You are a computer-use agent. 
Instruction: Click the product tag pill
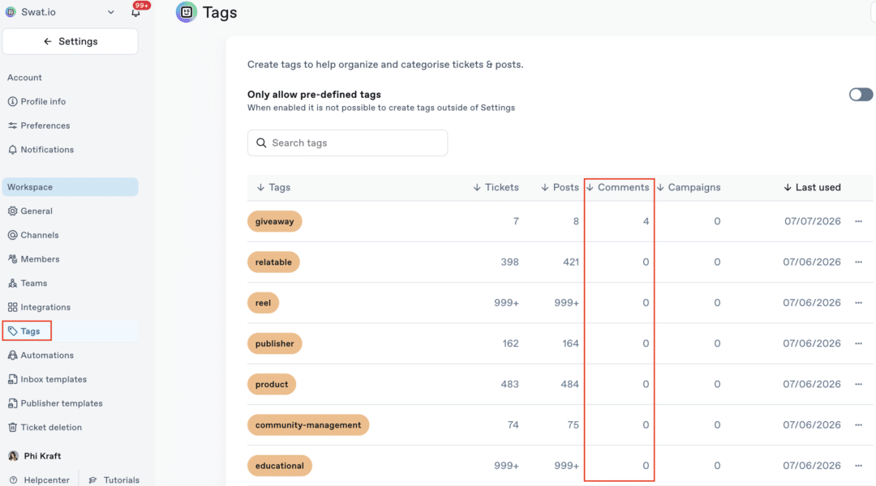click(x=272, y=385)
